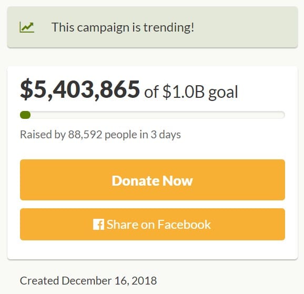Click the green trending chart icon
Viewport: 304px width, 294px height.
click(27, 27)
